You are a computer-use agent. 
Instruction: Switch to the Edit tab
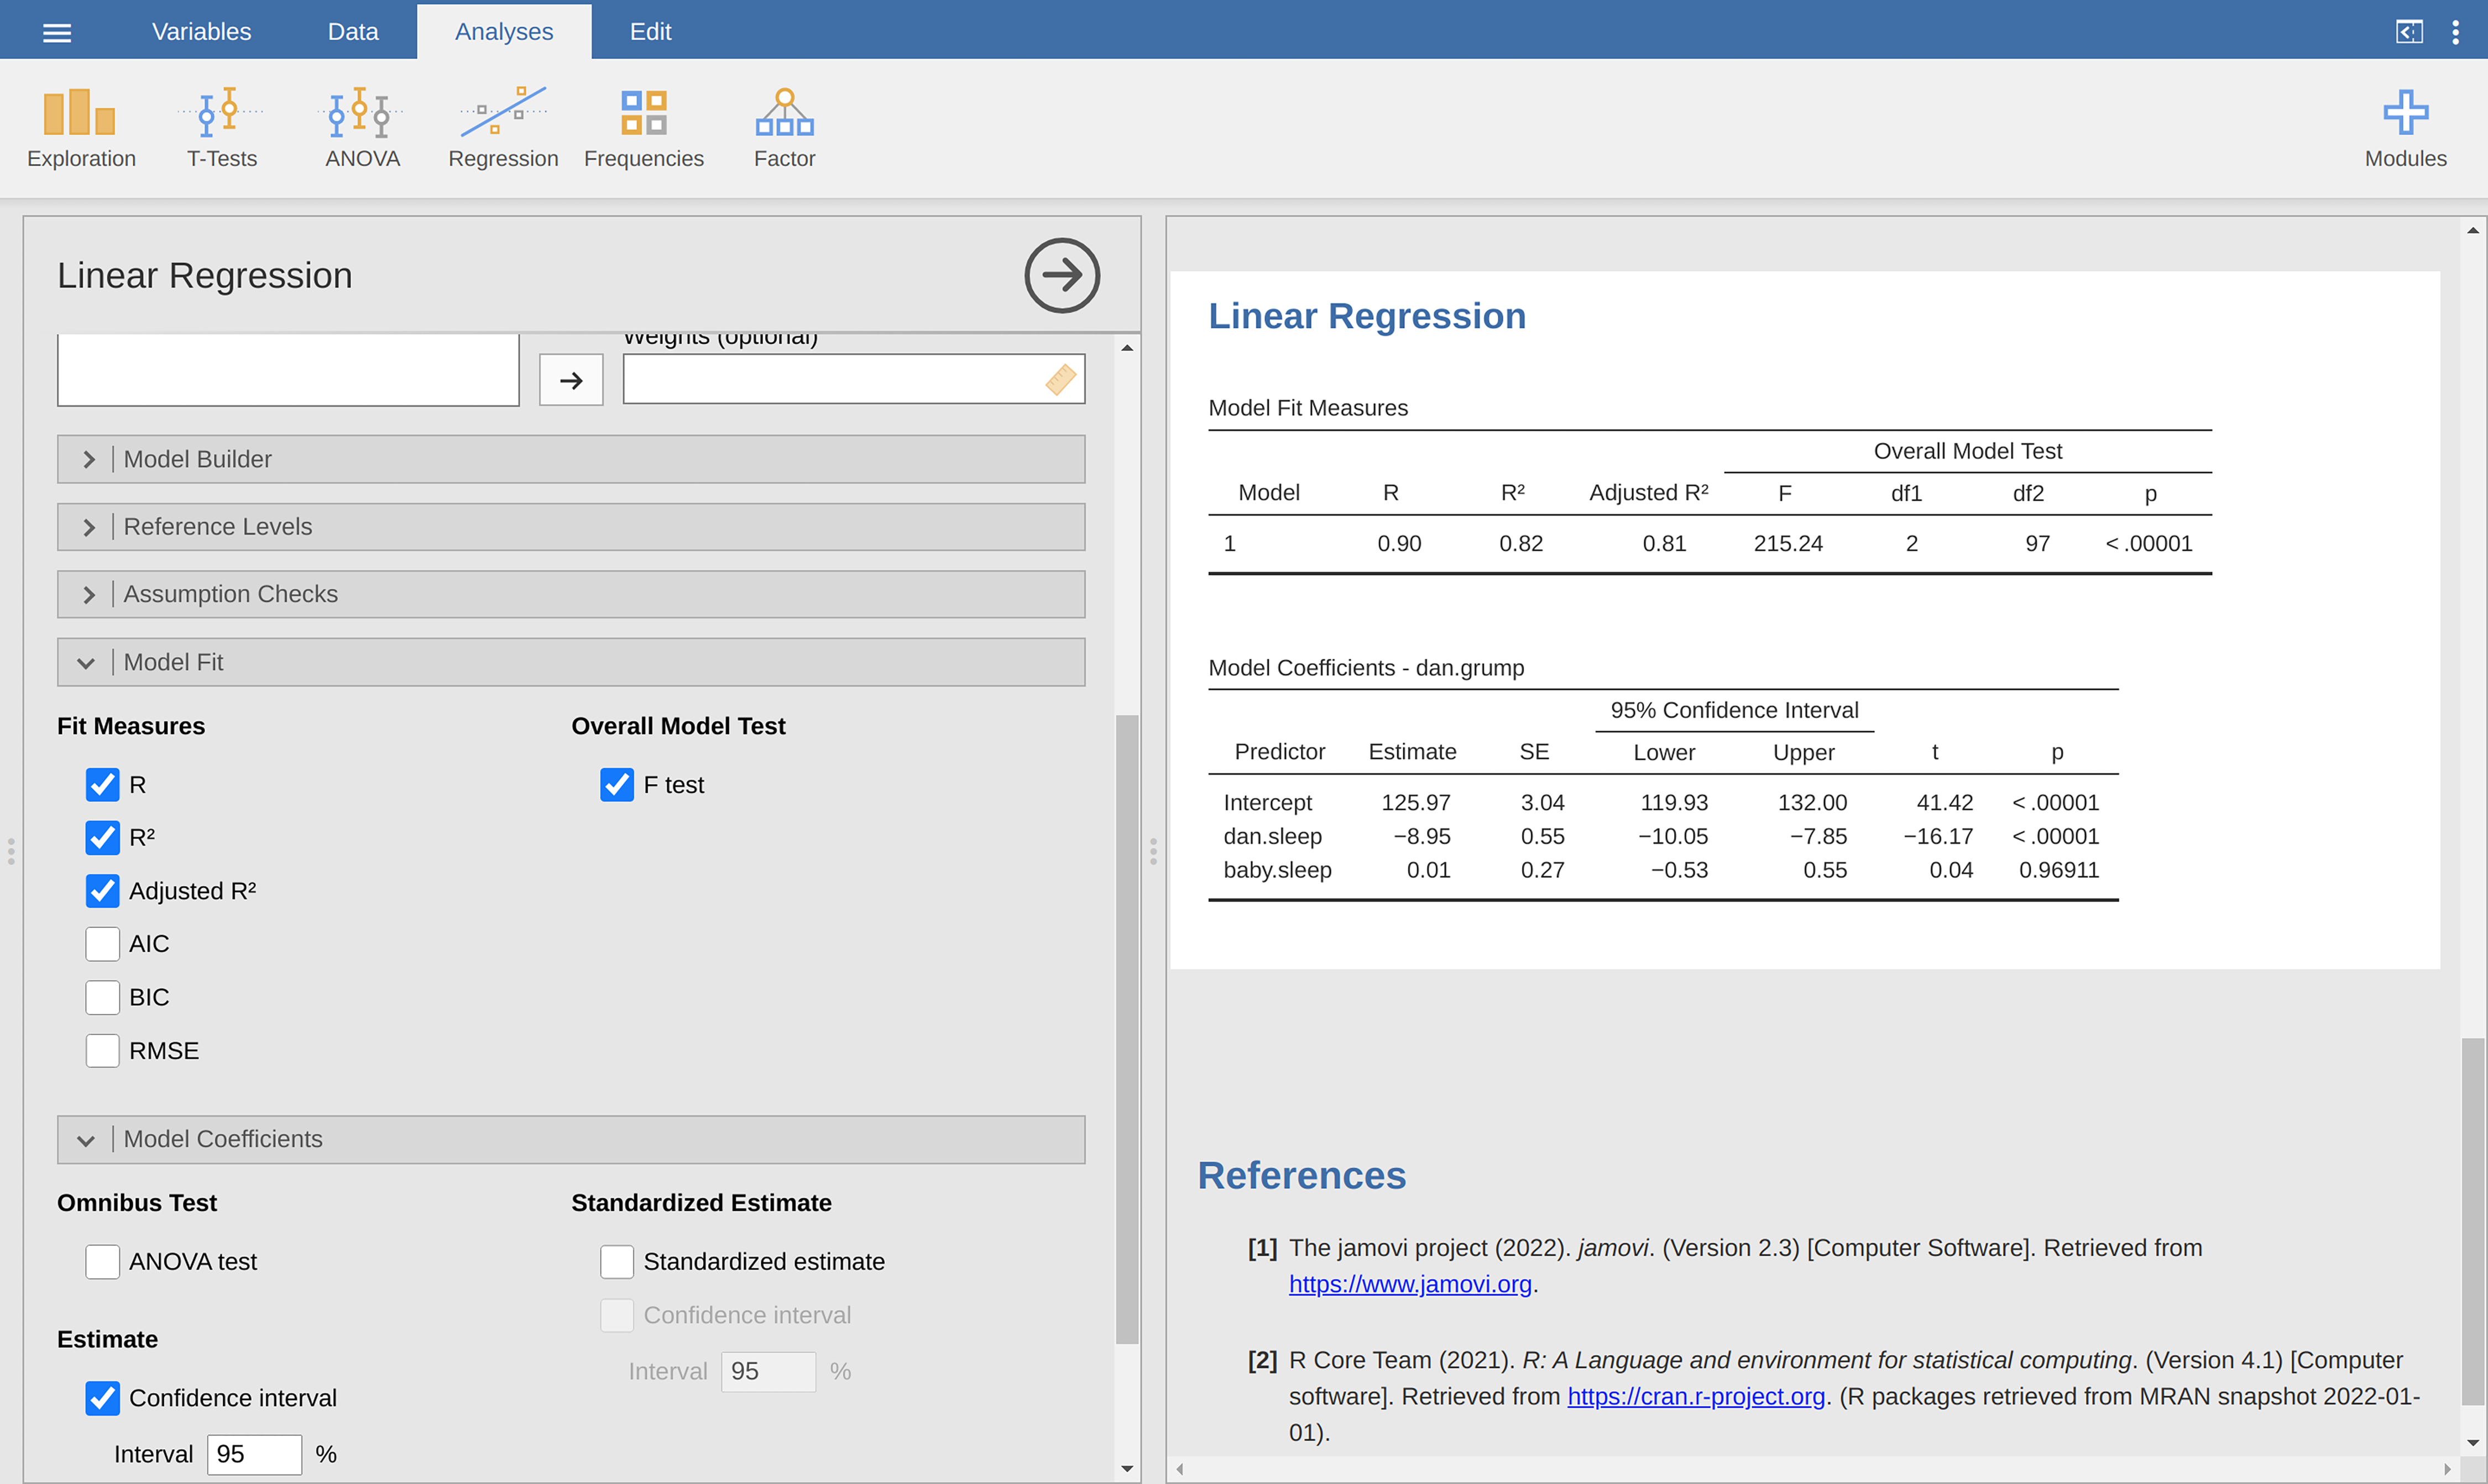point(650,31)
